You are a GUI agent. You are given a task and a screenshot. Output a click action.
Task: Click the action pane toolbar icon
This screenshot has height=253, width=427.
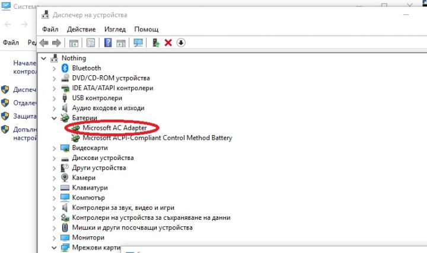point(121,43)
